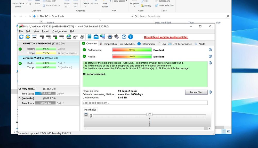Image resolution: width=258 pixels, height=148 pixels.
Task: Open the blue notepad report icon
Action: (x=89, y=37)
